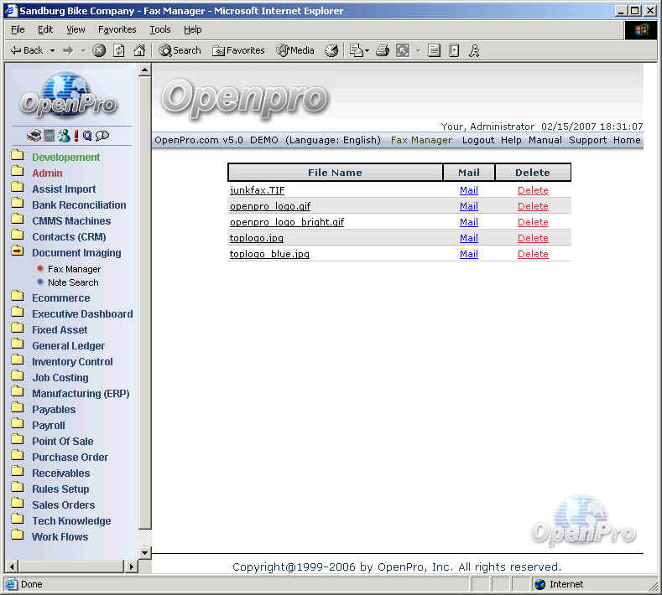Screen dimensions: 662x595
Task: Open the openpro_logo_bright.gif file link
Action: pyautogui.click(x=287, y=222)
